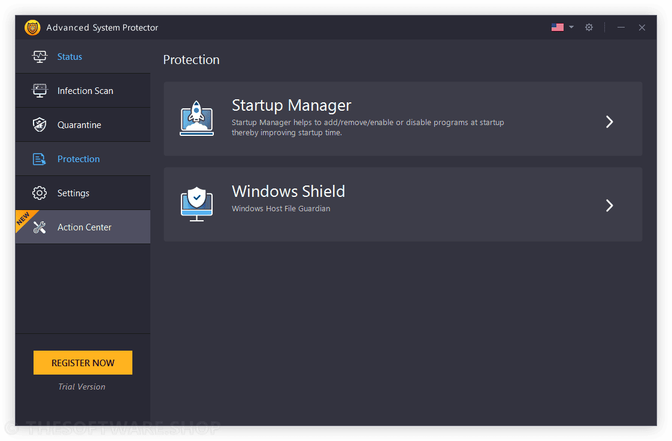The height and width of the screenshot is (441, 672).
Task: Click the Windows Shield title
Action: point(289,191)
